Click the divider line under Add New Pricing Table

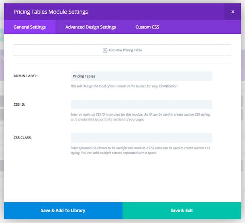[x=122, y=63]
